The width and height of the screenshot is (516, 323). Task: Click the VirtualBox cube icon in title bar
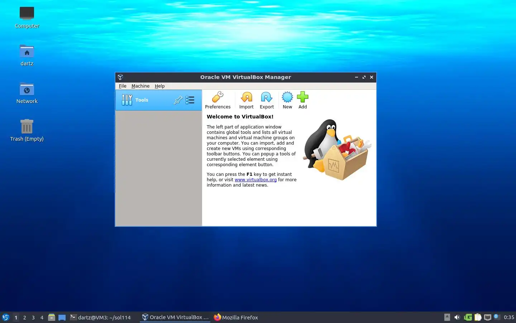[120, 77]
